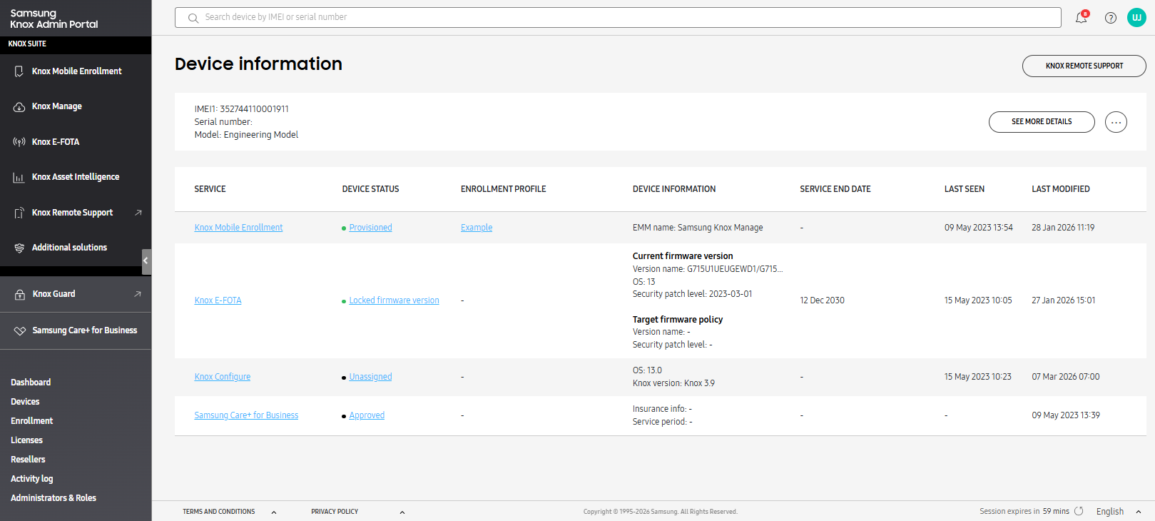Click the Samsung Knox Admin Portal logo
Image resolution: width=1155 pixels, height=521 pixels.
[x=54, y=19]
